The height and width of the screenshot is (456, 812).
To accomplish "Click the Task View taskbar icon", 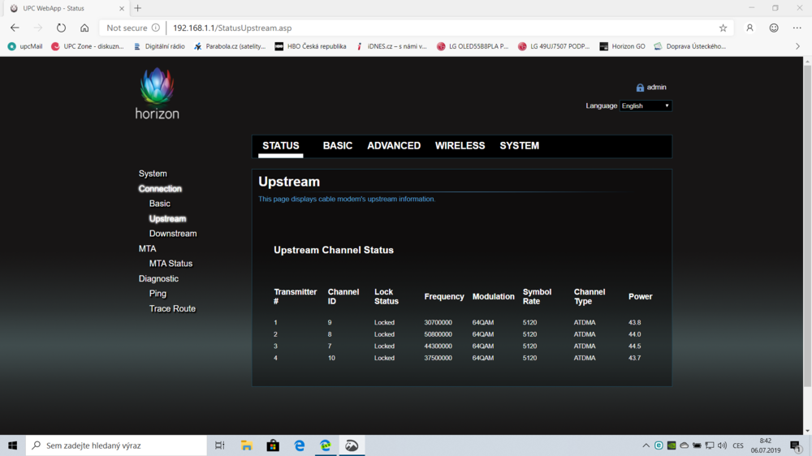I will coord(220,445).
